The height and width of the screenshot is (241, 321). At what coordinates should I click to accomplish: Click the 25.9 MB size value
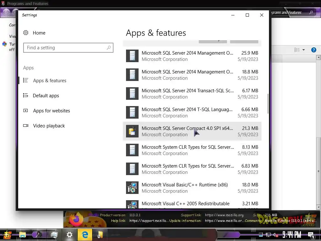(250, 53)
